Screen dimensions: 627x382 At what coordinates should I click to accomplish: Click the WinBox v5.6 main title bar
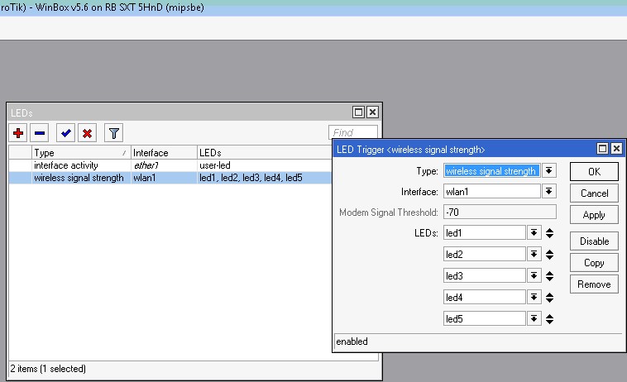313,7
